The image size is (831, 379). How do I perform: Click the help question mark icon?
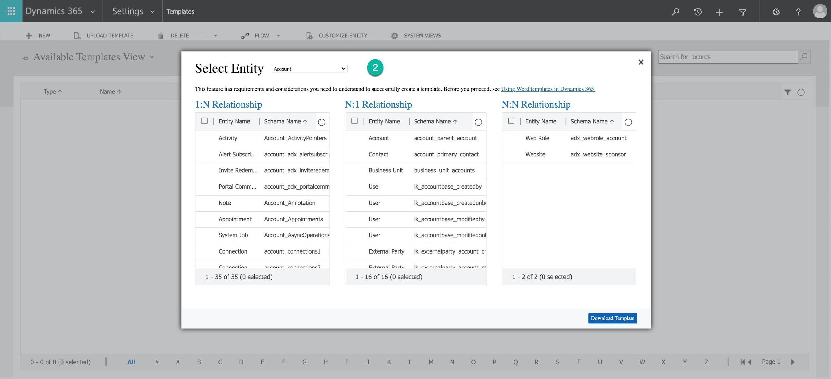click(x=798, y=12)
